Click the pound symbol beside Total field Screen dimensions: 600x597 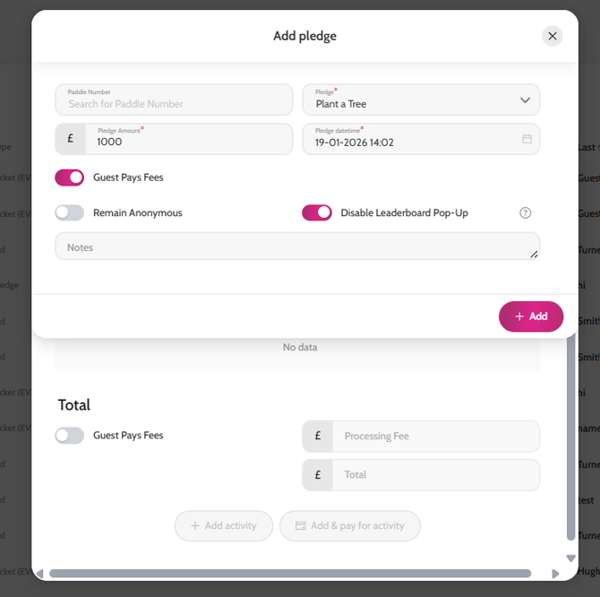tap(318, 475)
